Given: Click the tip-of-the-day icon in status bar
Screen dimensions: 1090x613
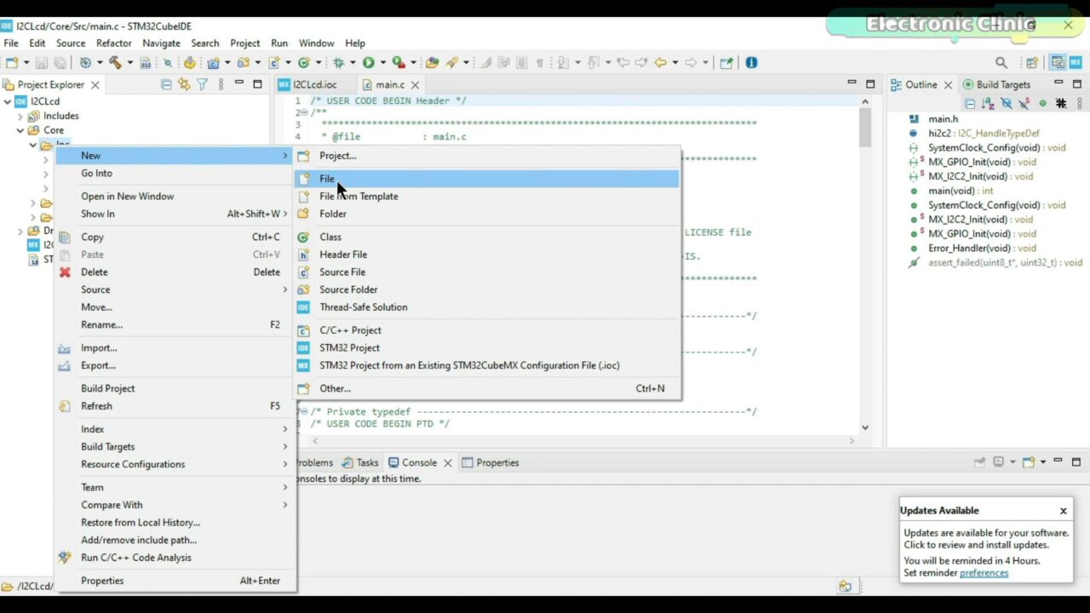Looking at the screenshot, I should (x=845, y=586).
